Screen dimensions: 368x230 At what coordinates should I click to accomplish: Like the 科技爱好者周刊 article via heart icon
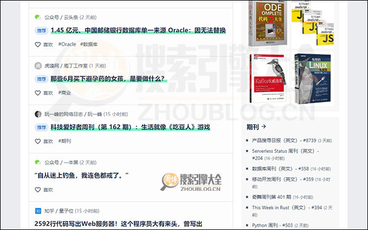click(x=38, y=141)
